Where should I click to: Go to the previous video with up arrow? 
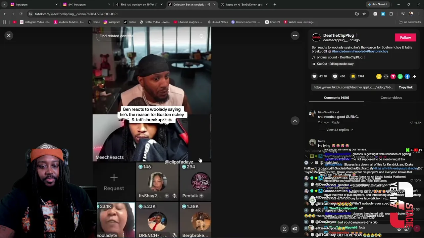pyautogui.click(x=295, y=121)
